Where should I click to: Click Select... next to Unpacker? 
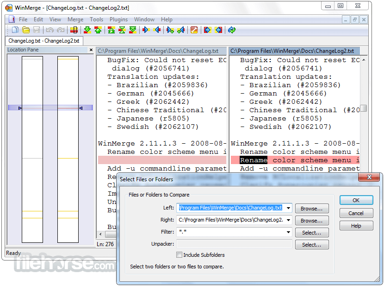[312, 245]
